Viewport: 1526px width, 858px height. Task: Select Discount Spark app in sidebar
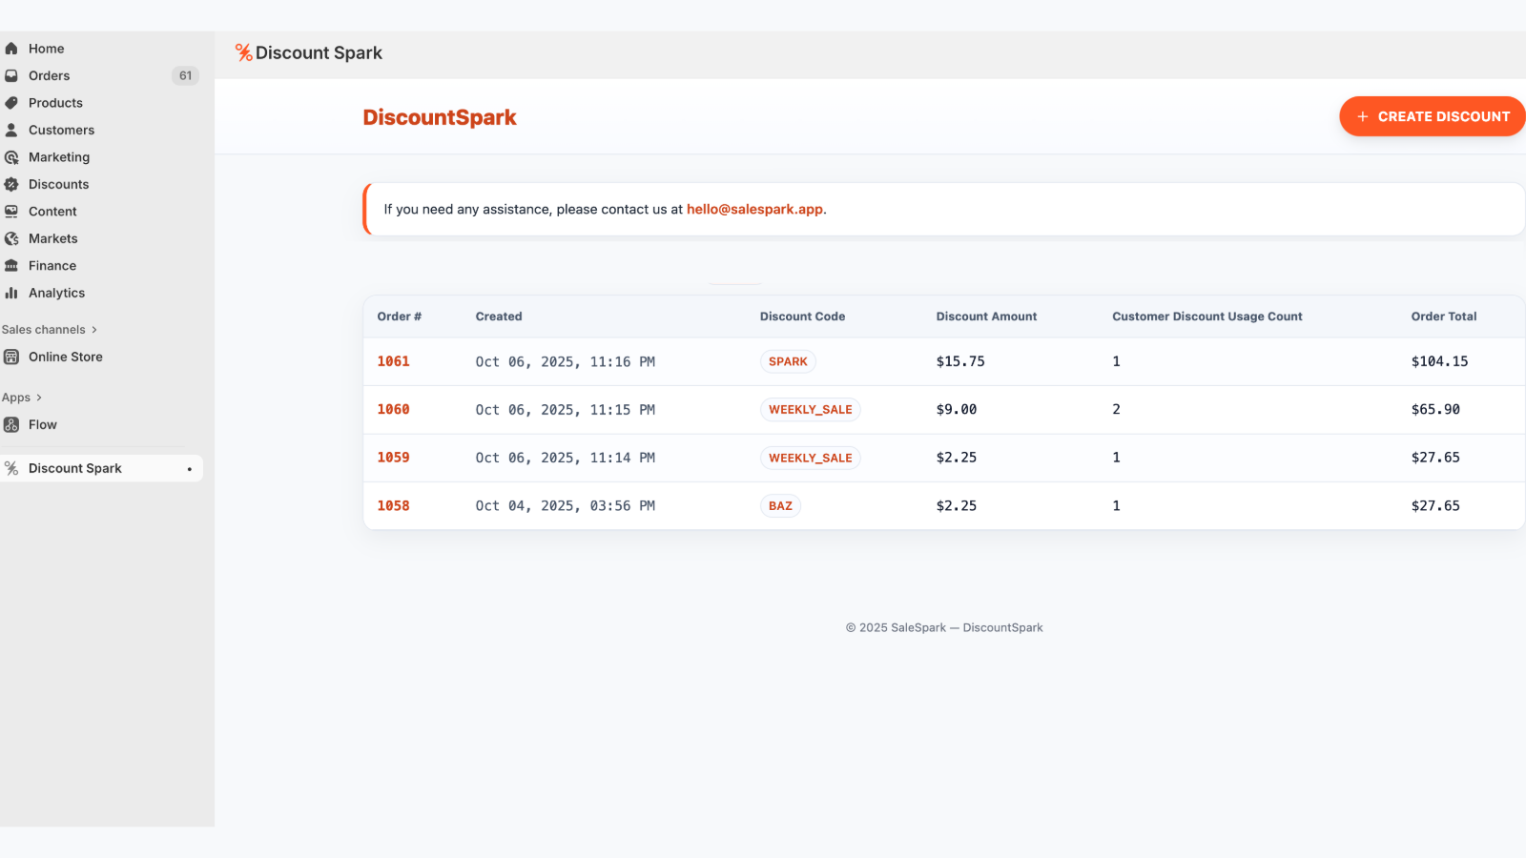coord(101,468)
